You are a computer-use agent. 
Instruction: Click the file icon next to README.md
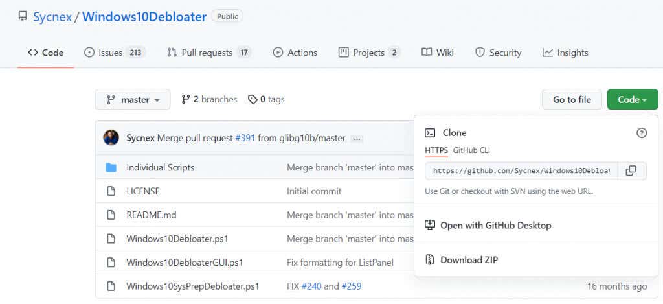(x=111, y=215)
